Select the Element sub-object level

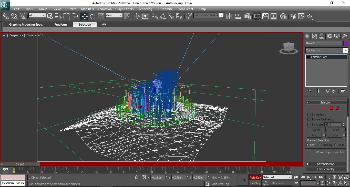337,108
